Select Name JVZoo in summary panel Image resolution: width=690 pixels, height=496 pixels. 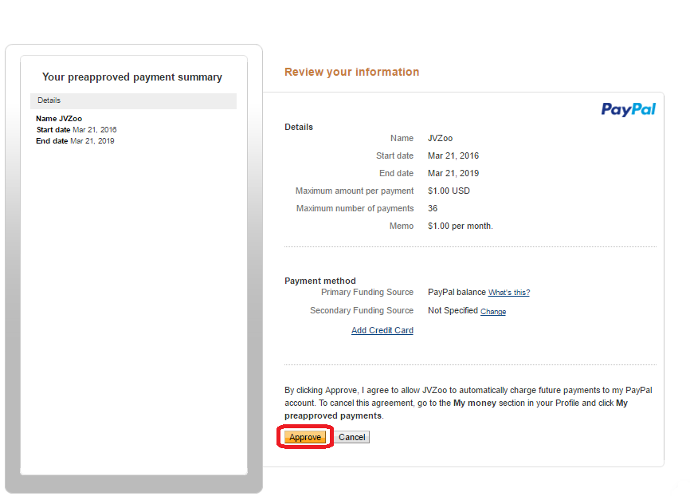[59, 119]
